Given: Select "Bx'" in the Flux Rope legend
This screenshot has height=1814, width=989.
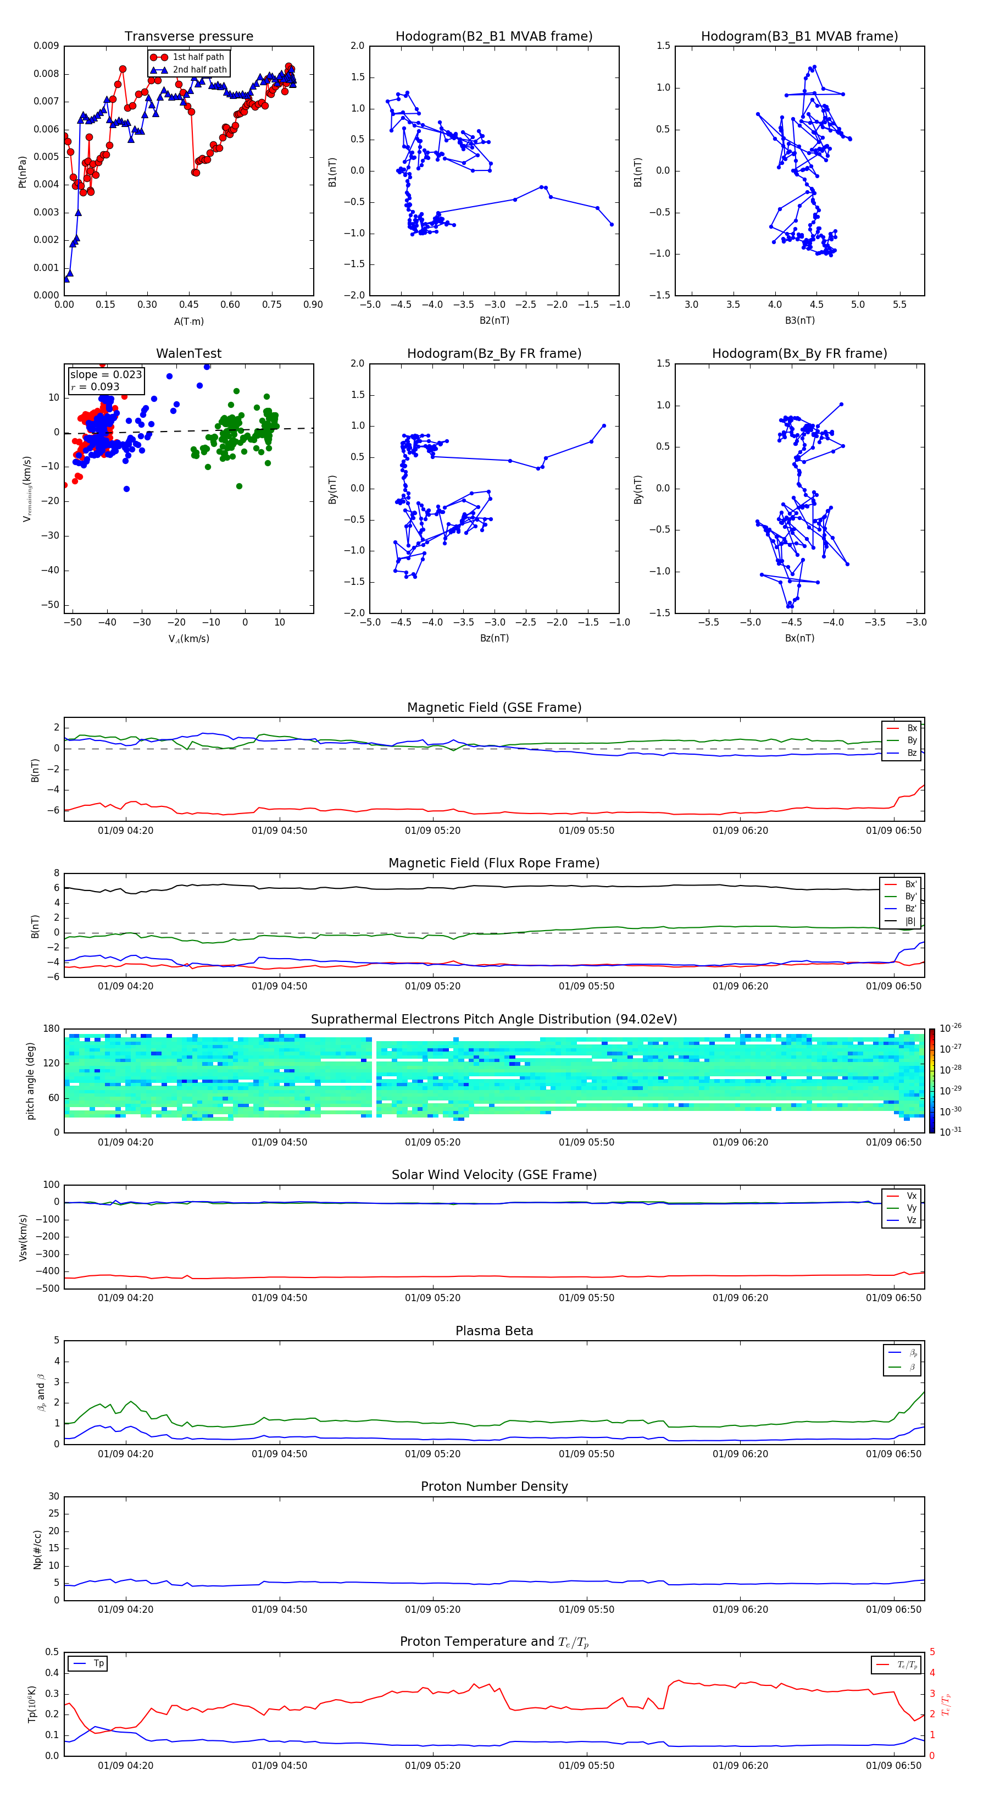Looking at the screenshot, I should 901,884.
